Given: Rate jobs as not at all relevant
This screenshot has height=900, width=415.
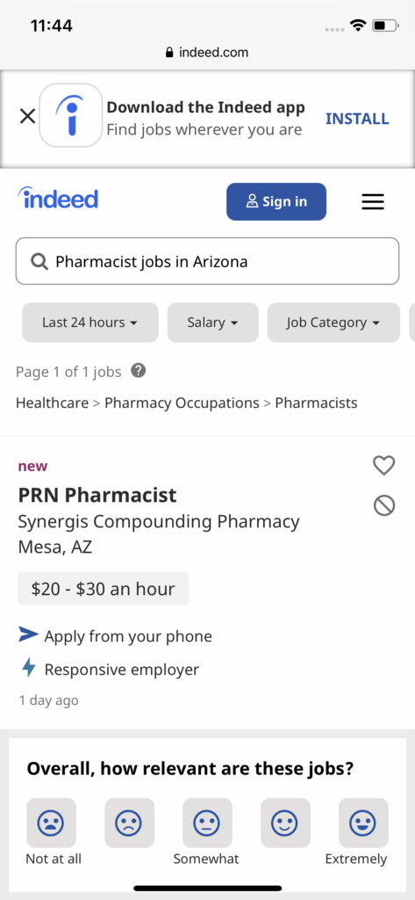Looking at the screenshot, I should coord(51,823).
